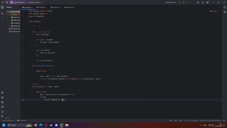
Task: Open more run actions menu
Action: click(x=188, y=2)
